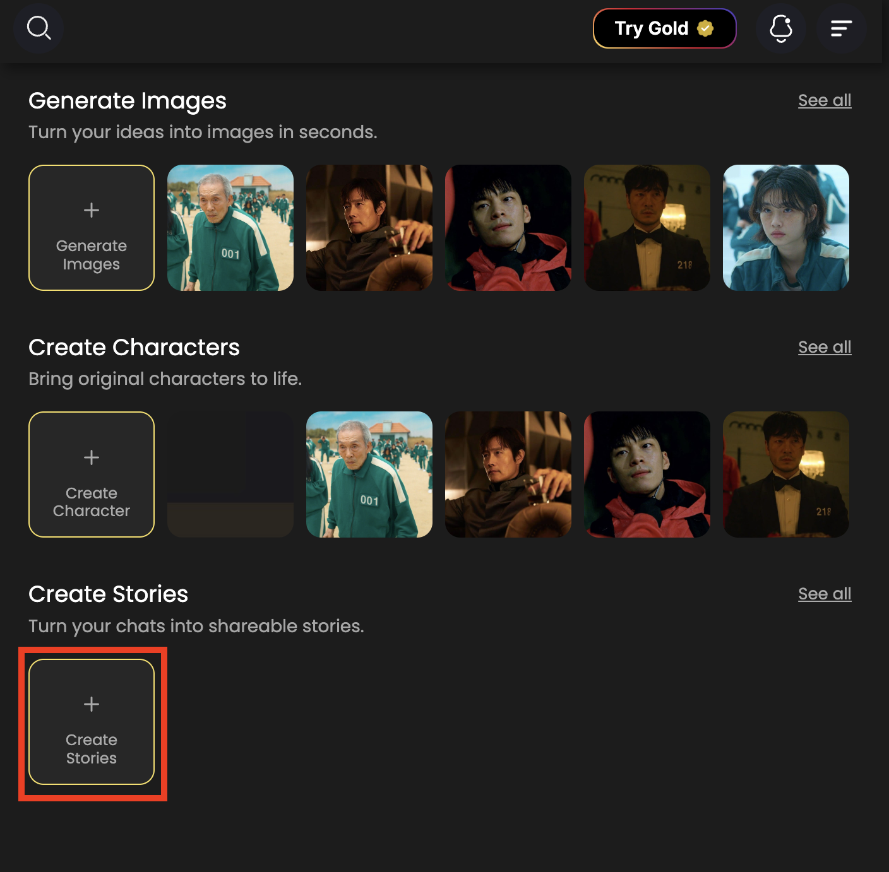Click the Try Gold button
889x872 pixels.
click(665, 28)
